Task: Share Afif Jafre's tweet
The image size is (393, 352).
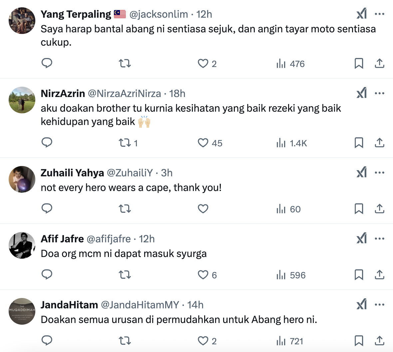Action: [379, 275]
